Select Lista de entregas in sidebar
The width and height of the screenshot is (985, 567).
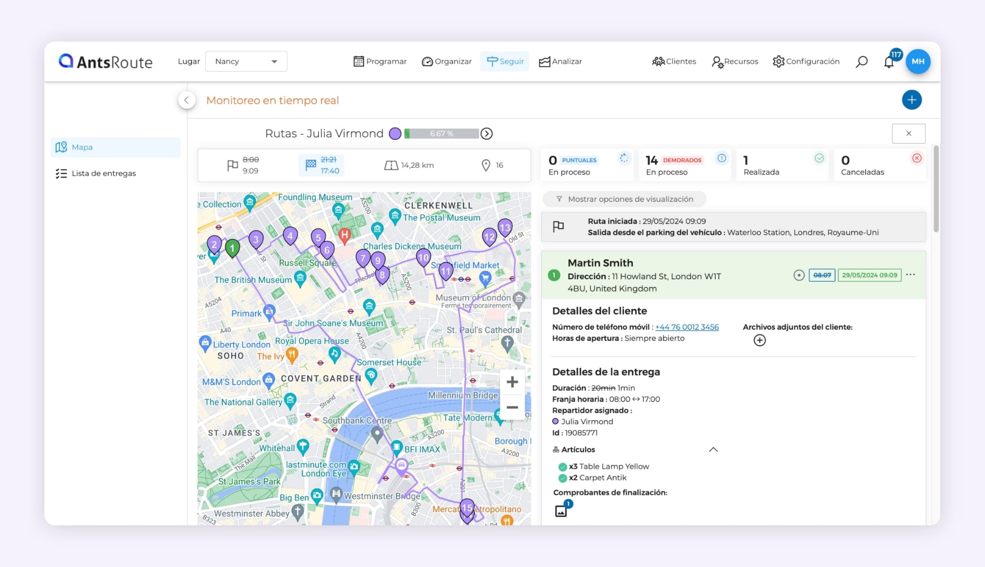(104, 174)
